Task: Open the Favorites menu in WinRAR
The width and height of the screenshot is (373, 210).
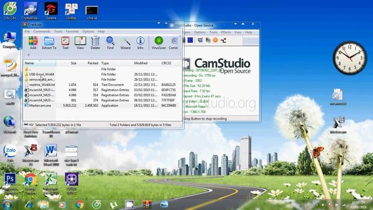Action: tap(72, 32)
